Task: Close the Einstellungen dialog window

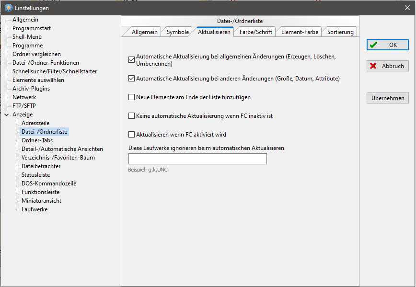Action: point(407,8)
